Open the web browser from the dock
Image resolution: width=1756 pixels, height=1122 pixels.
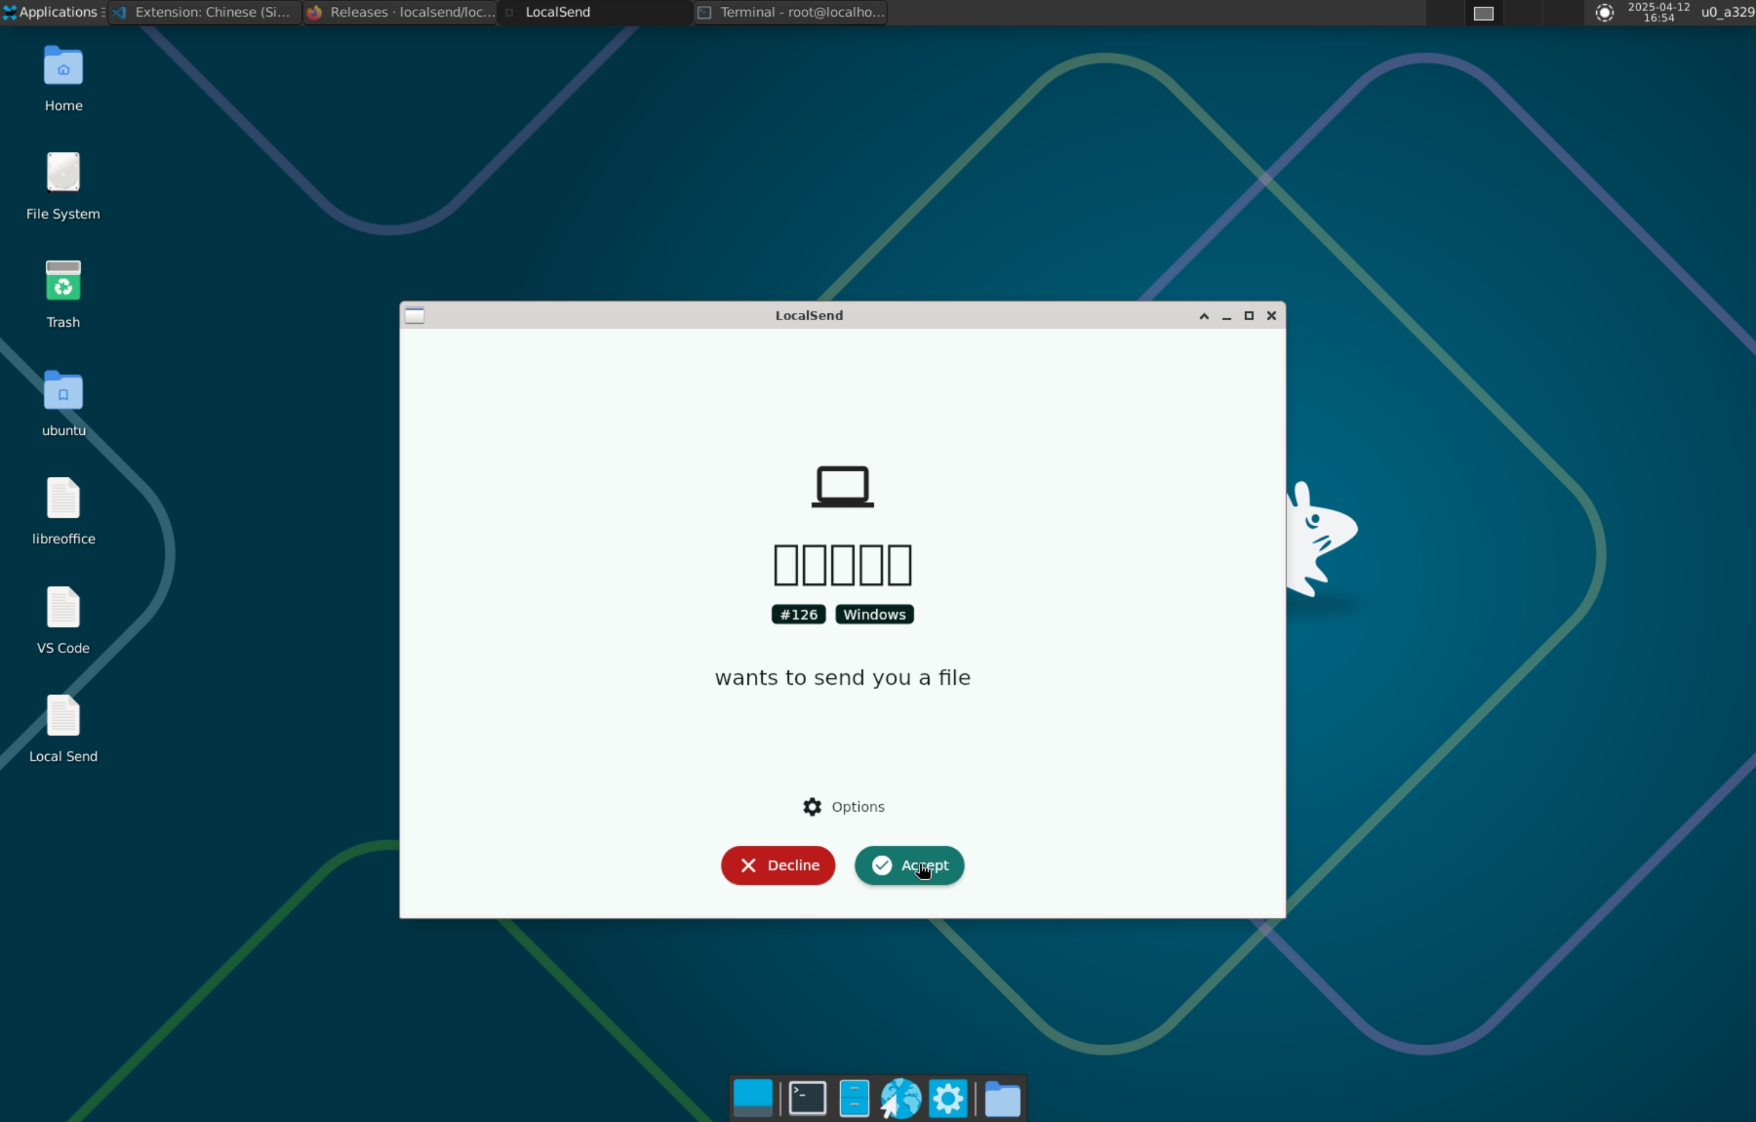point(901,1098)
